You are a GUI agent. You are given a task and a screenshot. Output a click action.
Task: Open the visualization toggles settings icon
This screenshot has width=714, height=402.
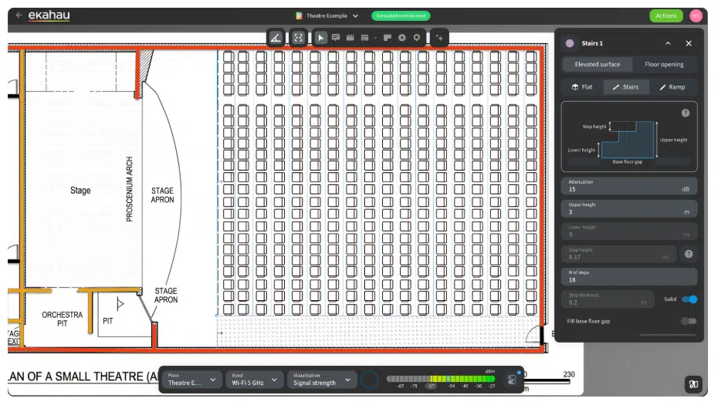coord(512,380)
